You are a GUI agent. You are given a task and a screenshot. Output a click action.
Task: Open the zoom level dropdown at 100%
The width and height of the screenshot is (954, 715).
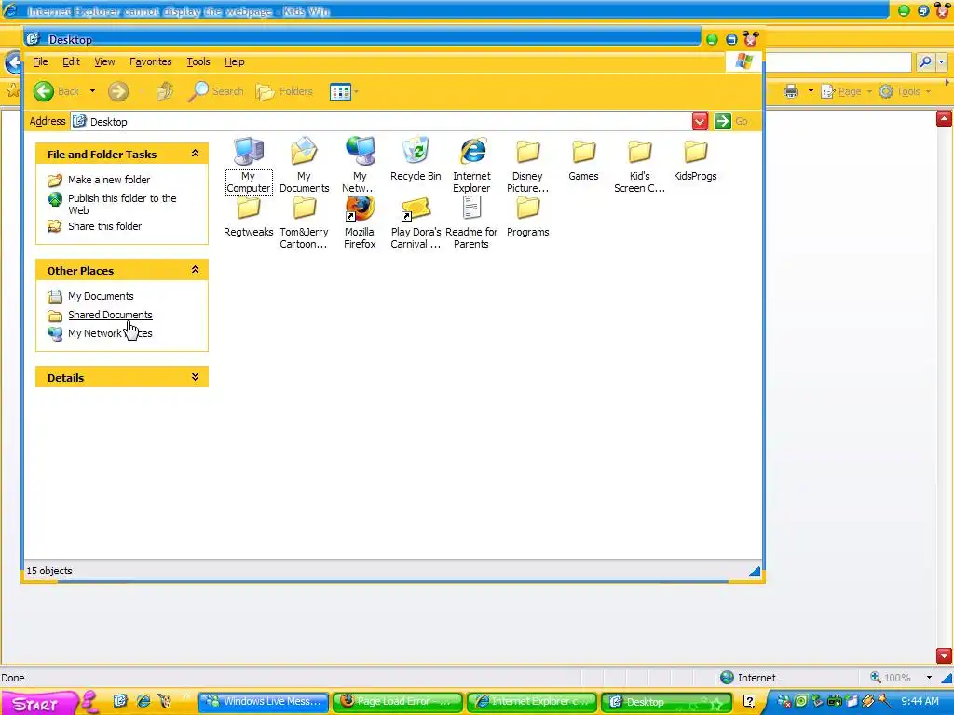pos(929,678)
